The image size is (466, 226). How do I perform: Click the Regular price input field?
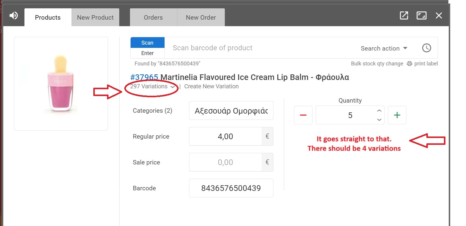[225, 136]
